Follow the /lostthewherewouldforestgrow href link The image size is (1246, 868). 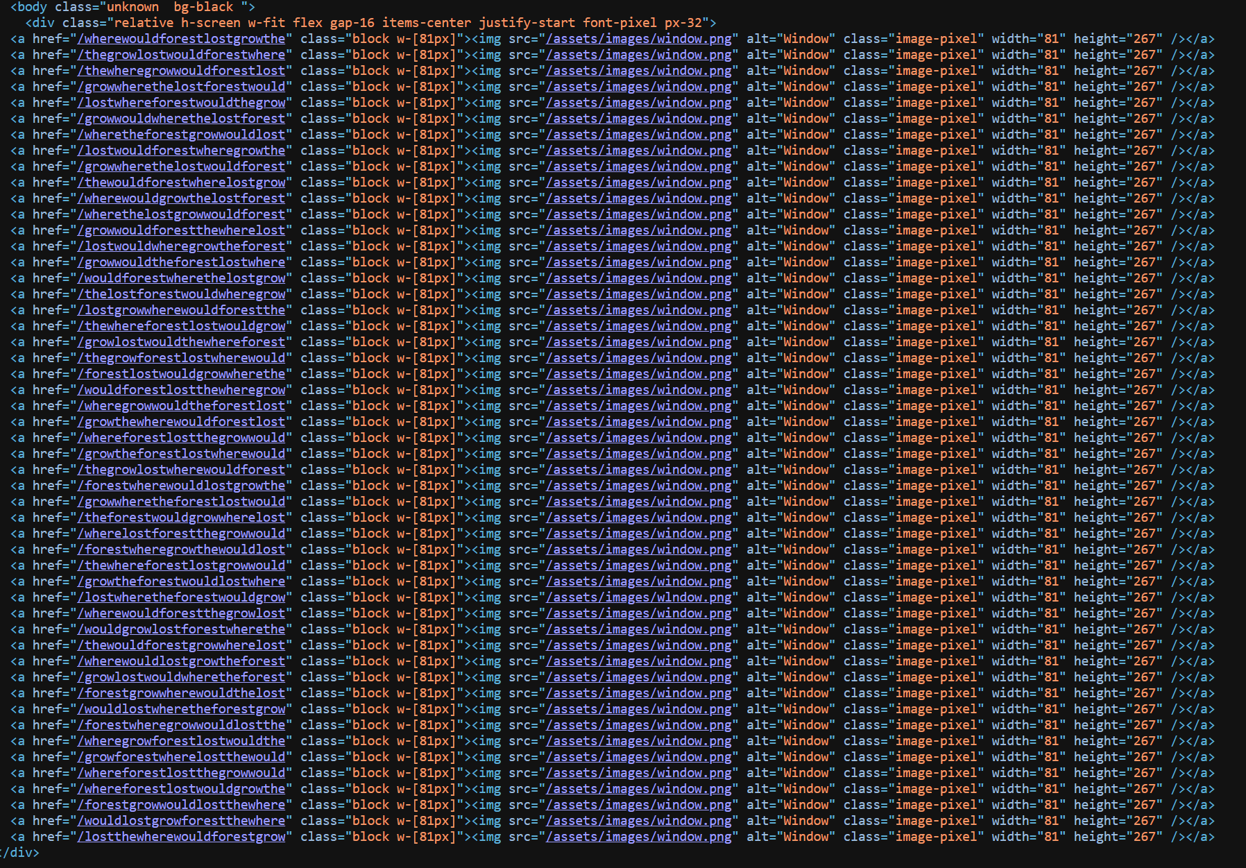pos(181,837)
